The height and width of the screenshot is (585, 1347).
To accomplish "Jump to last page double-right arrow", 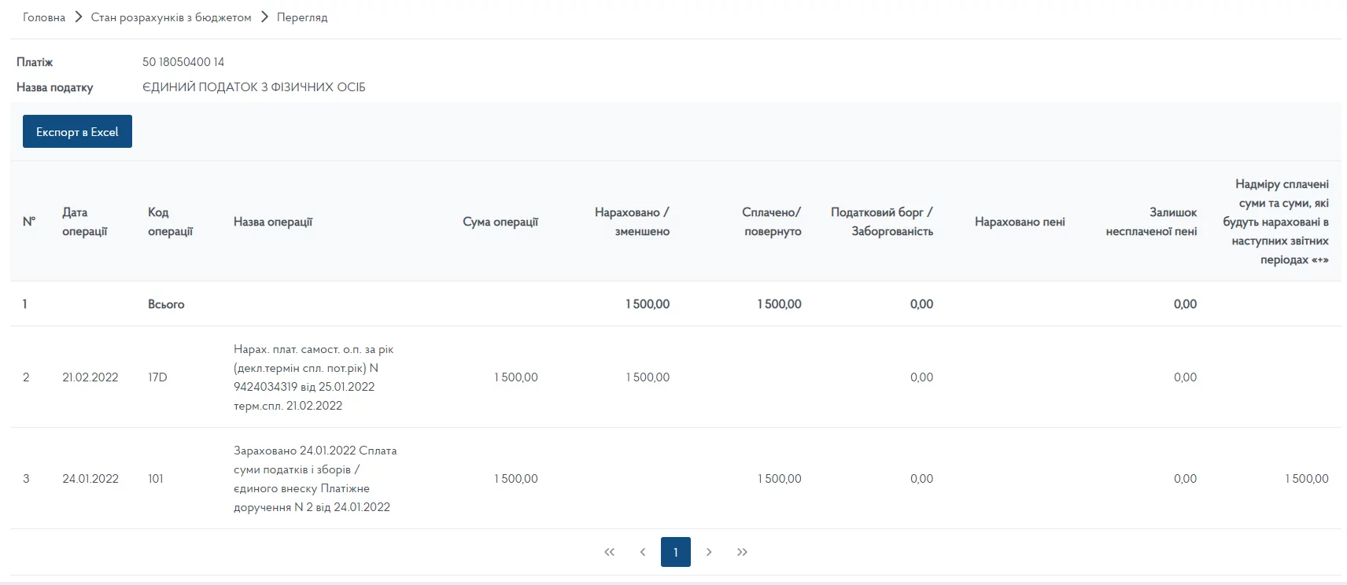I will (742, 552).
